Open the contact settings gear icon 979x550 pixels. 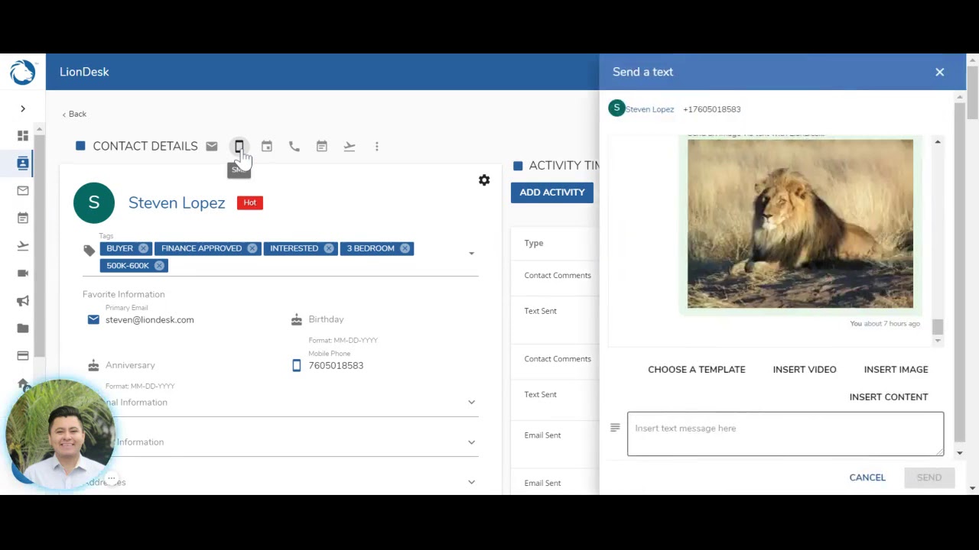pyautogui.click(x=484, y=180)
